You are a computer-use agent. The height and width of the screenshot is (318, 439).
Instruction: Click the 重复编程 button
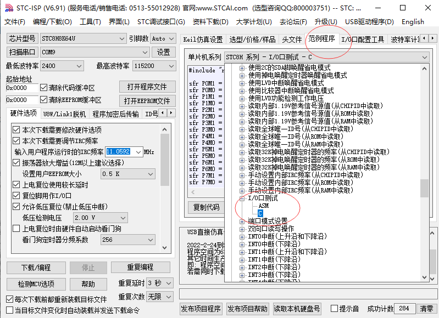[x=140, y=267]
